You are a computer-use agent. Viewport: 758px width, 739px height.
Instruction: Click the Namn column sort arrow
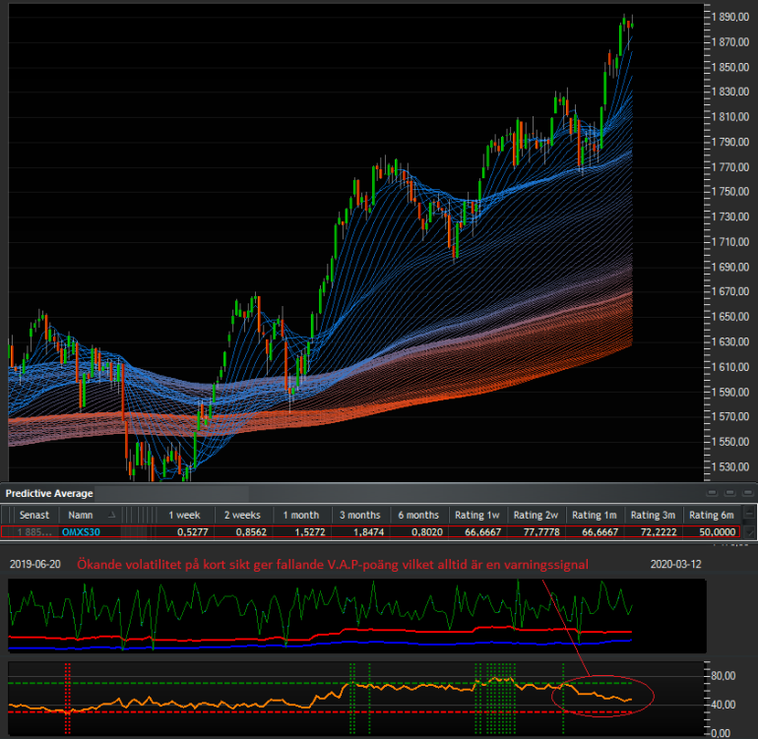pyautogui.click(x=111, y=516)
